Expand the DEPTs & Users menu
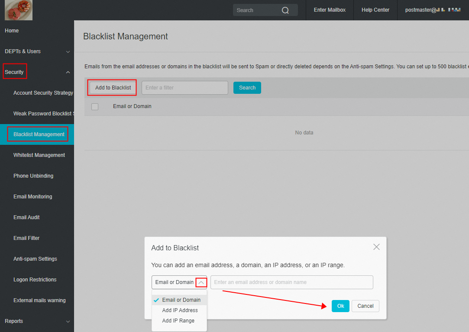This screenshot has width=469, height=332. (37, 51)
